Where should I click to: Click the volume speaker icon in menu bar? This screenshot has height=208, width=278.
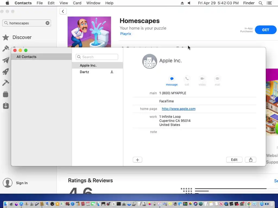click(189, 3)
